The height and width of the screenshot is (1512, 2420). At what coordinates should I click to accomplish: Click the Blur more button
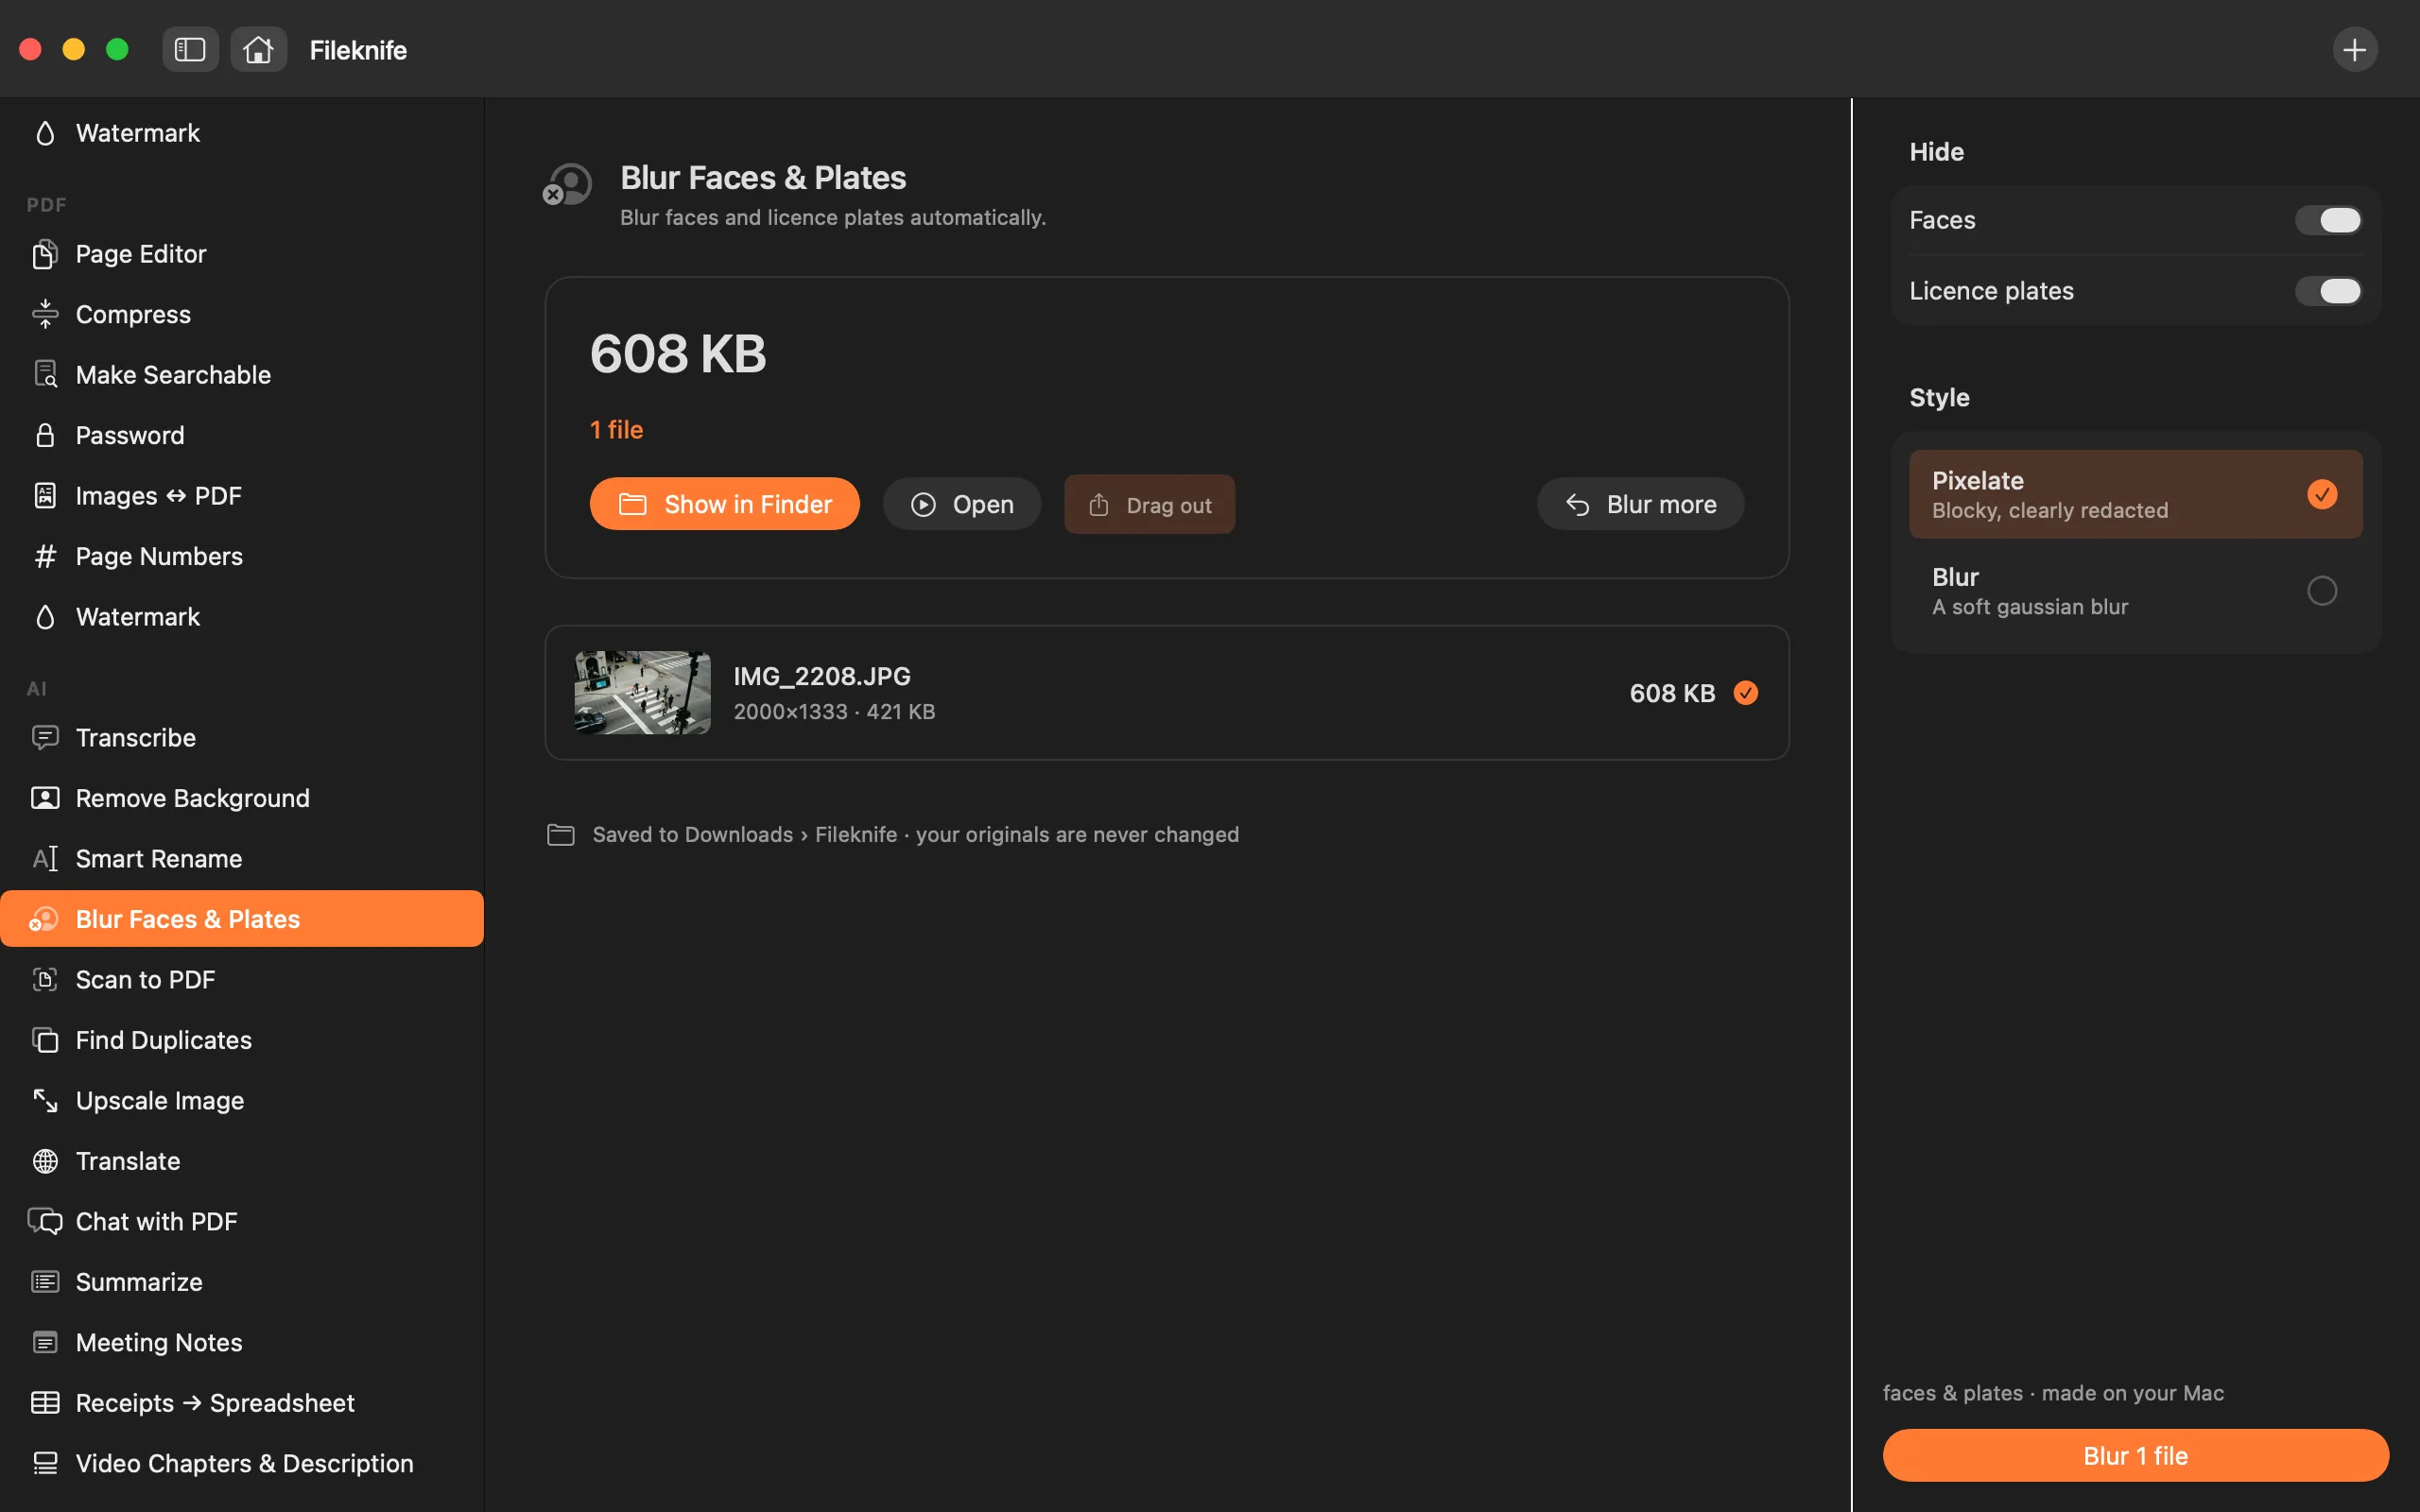[1640, 504]
